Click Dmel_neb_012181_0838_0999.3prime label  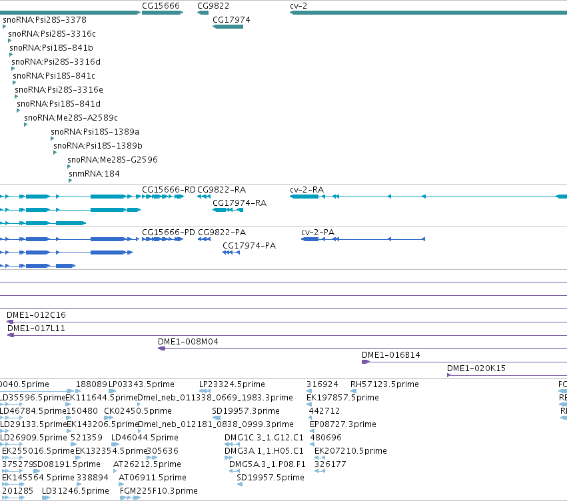[216, 424]
